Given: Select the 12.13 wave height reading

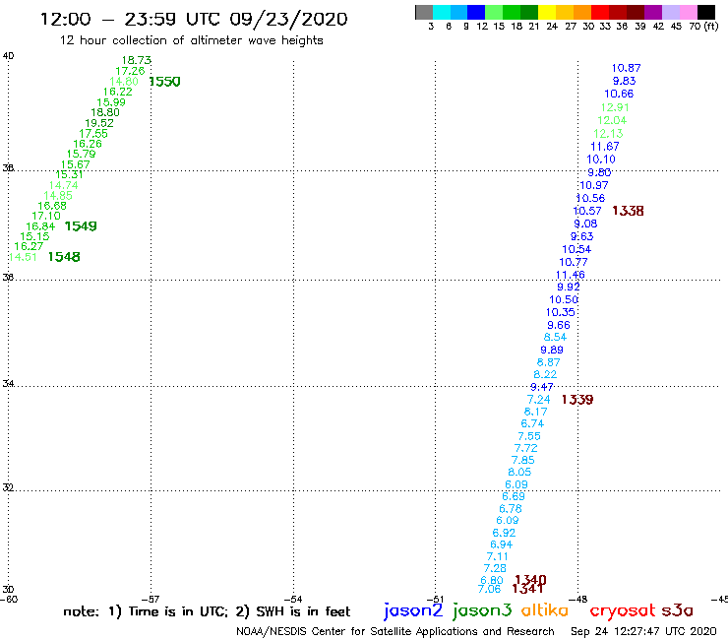Looking at the screenshot, I should [x=608, y=134].
